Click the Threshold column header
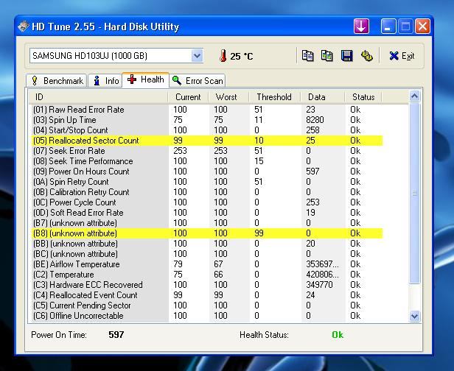 274,97
